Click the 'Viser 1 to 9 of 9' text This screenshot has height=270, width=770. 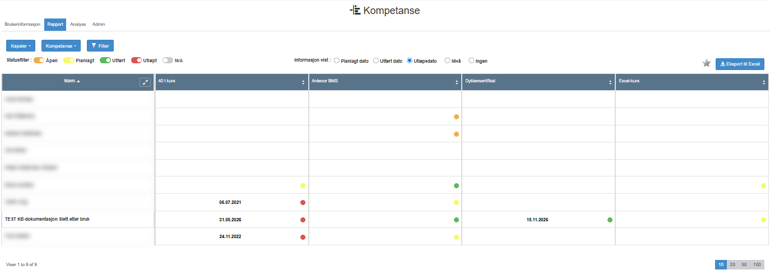pos(22,264)
